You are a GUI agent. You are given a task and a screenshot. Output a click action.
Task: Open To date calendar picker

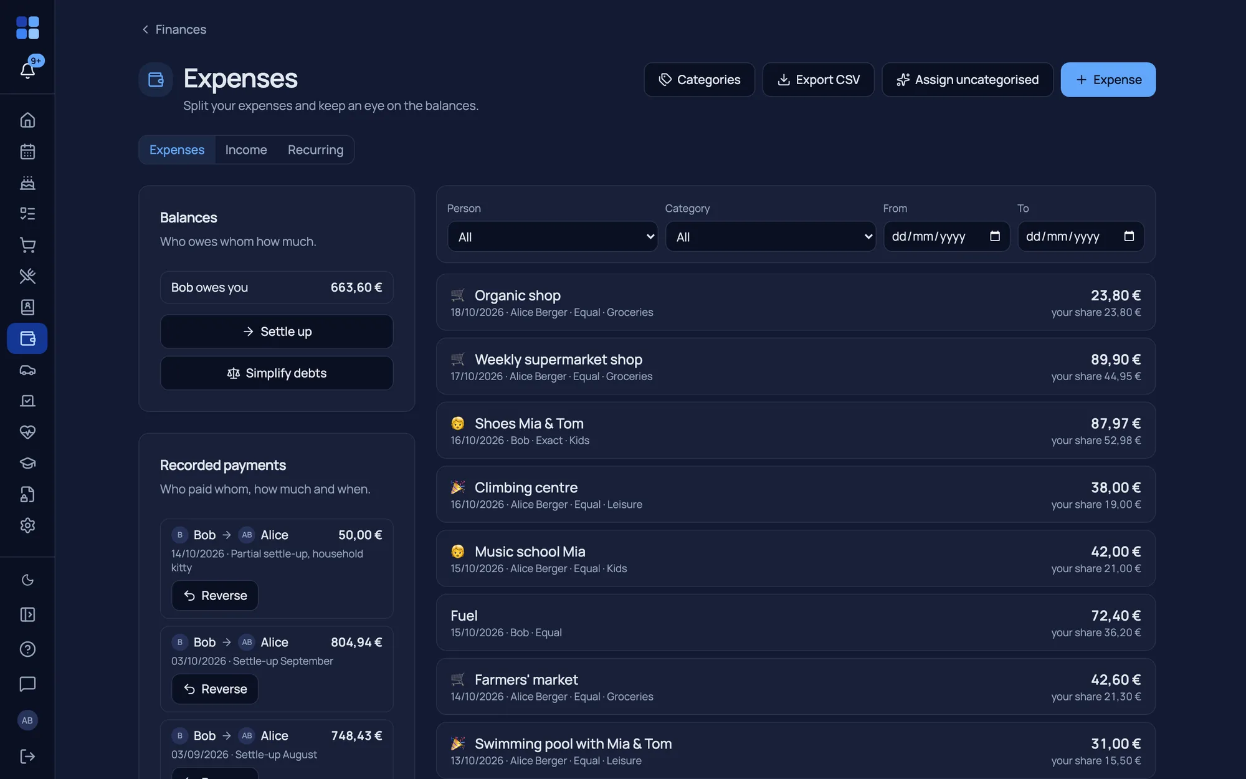pyautogui.click(x=1129, y=236)
